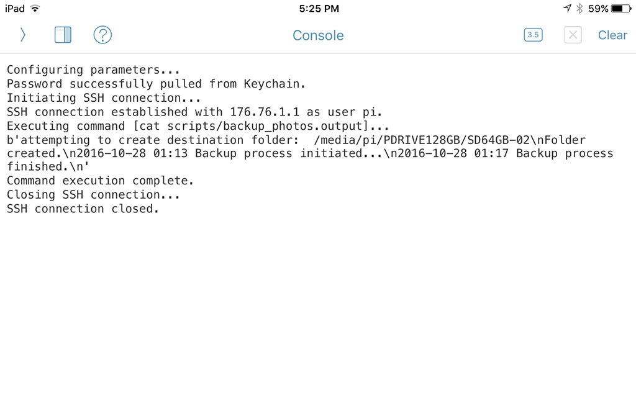Tap the battery indicator icon

[x=621, y=9]
